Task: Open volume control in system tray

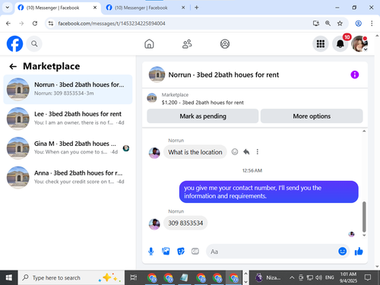Action: [x=318, y=277]
